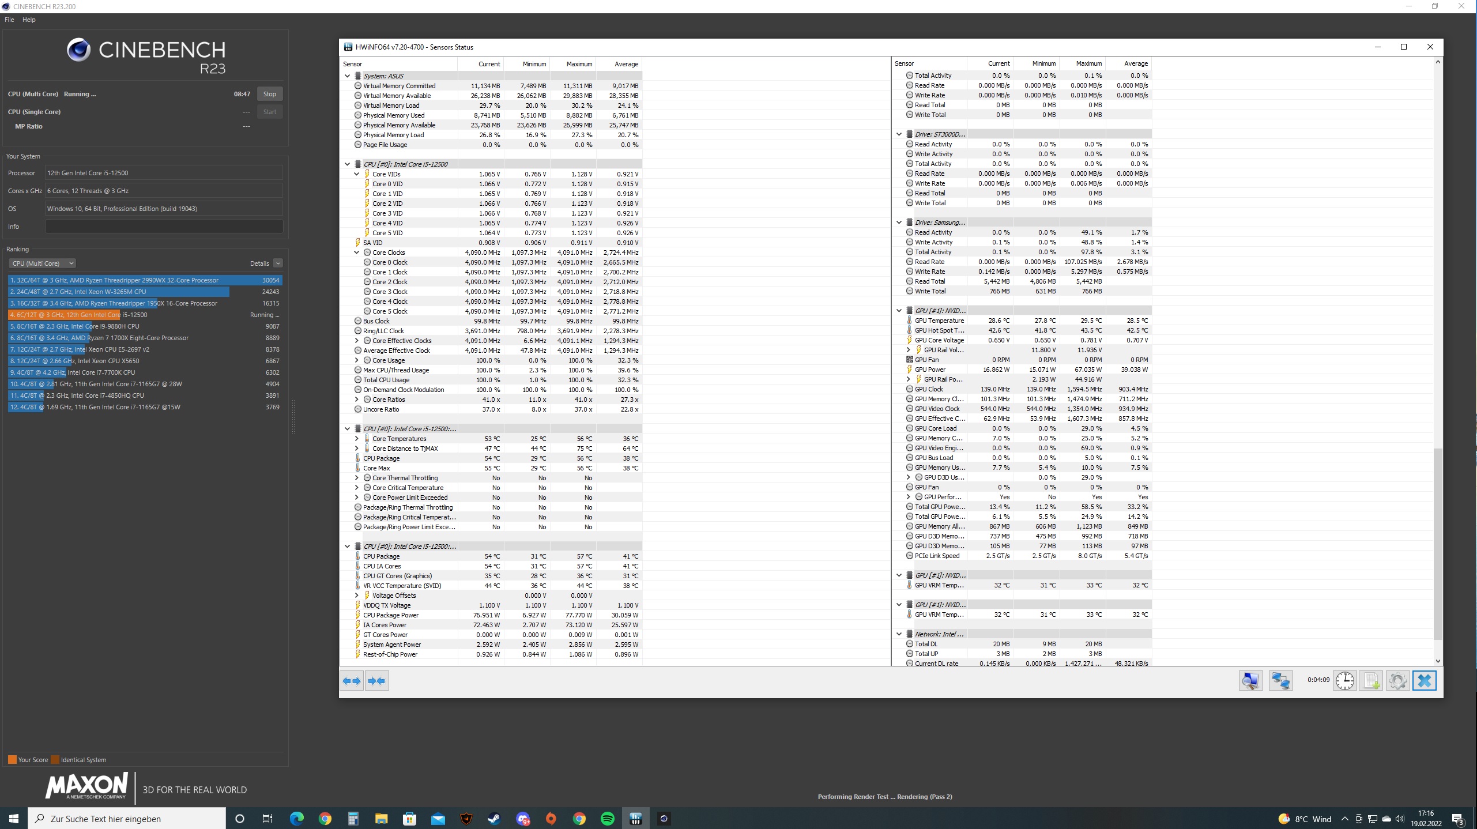The height and width of the screenshot is (829, 1477).
Task: Click the right sensor panel vertical scrollbar
Action: [x=1438, y=542]
